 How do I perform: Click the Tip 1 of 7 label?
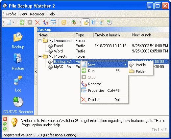pyautogui.click(x=159, y=130)
